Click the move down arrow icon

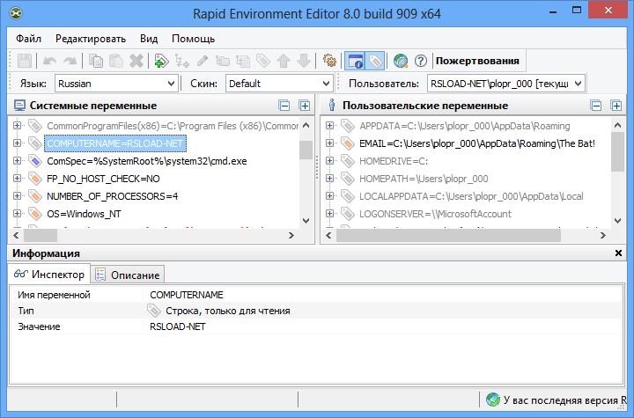(x=304, y=61)
